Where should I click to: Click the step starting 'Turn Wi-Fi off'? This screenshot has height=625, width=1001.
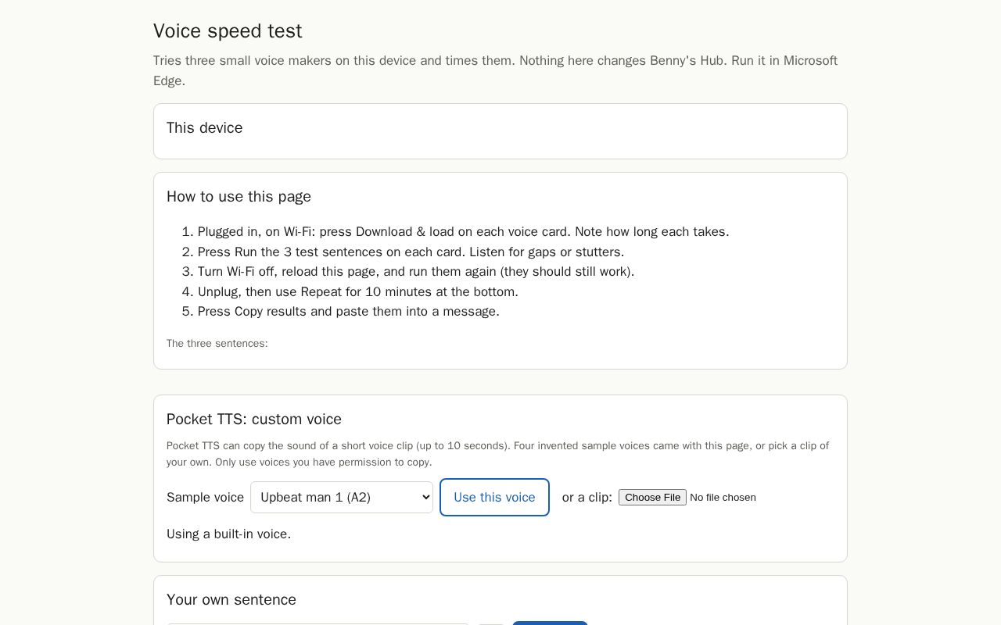(416, 272)
